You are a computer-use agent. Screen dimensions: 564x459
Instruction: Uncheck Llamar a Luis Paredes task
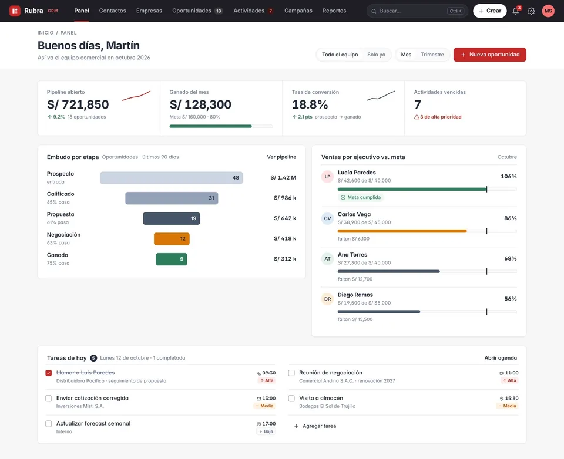click(x=49, y=373)
